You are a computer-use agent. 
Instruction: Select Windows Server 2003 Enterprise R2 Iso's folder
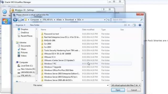(x=61, y=77)
